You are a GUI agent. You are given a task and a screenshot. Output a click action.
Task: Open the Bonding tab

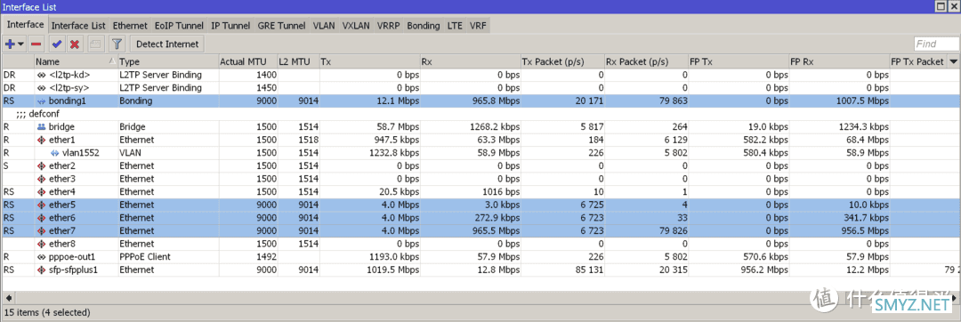coord(424,26)
